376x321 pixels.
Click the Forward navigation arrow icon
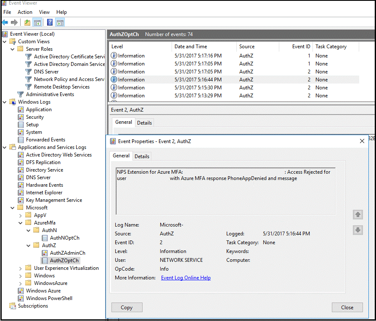click(x=14, y=22)
